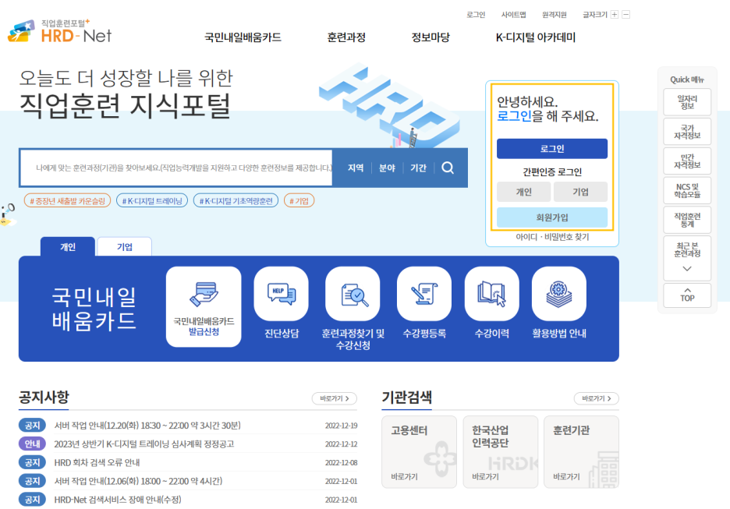Open notice 서버 작업 안내(12.20(화)
The width and height of the screenshot is (730, 509).
147,426
